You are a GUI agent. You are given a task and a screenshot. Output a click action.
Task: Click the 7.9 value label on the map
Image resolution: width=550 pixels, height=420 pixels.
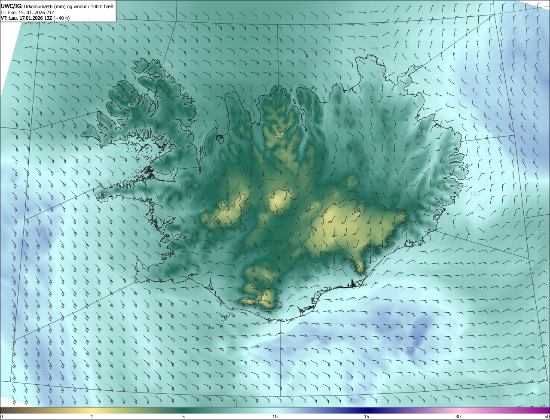click(165, 64)
